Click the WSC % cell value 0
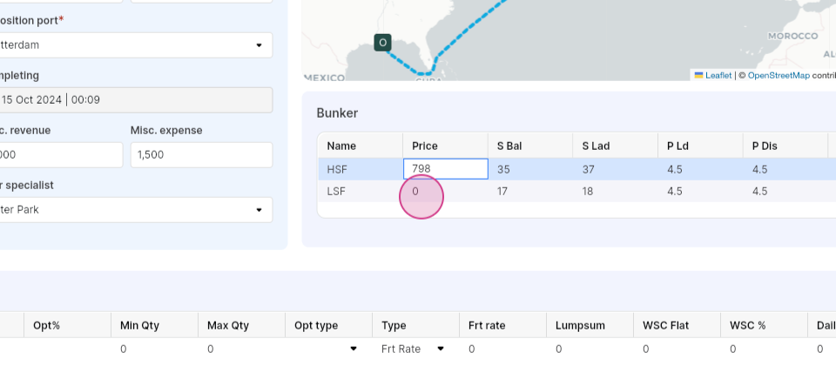The height and width of the screenshot is (386, 836). (x=764, y=349)
